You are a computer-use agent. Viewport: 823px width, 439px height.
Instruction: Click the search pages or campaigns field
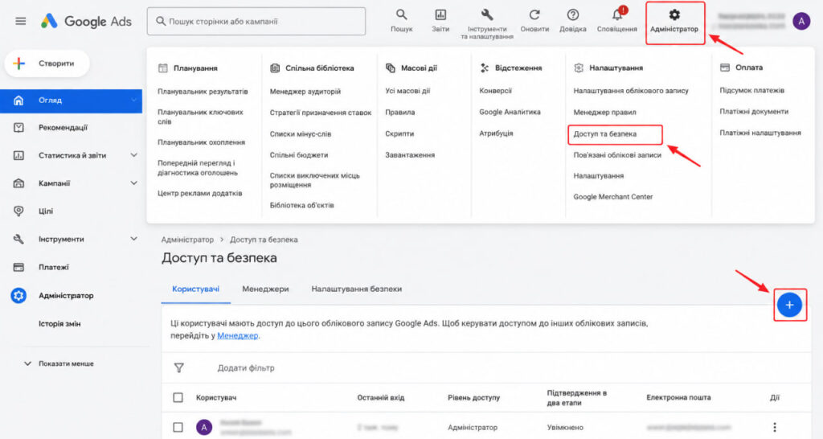256,22
